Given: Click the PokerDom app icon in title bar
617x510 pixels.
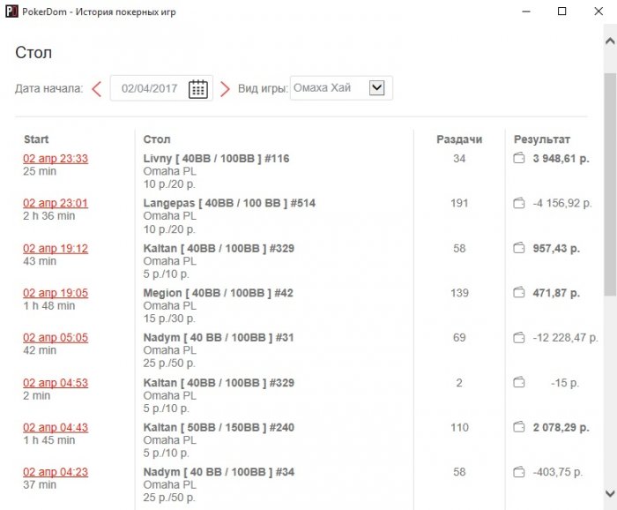Looking at the screenshot, I should (11, 11).
